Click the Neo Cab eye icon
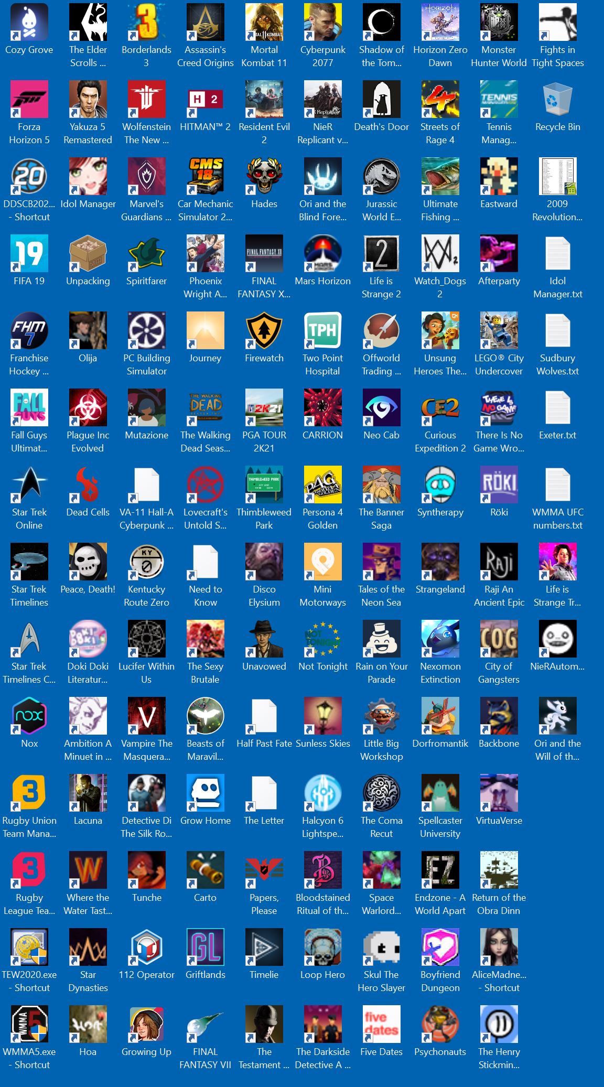604x1087 pixels. 382,407
